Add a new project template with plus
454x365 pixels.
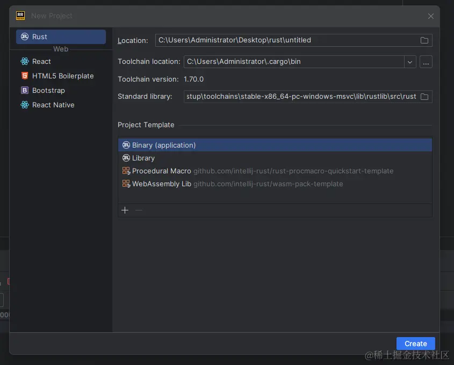[x=125, y=210]
